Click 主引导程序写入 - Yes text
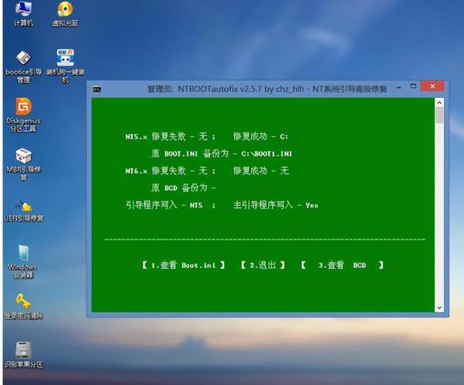 (276, 205)
